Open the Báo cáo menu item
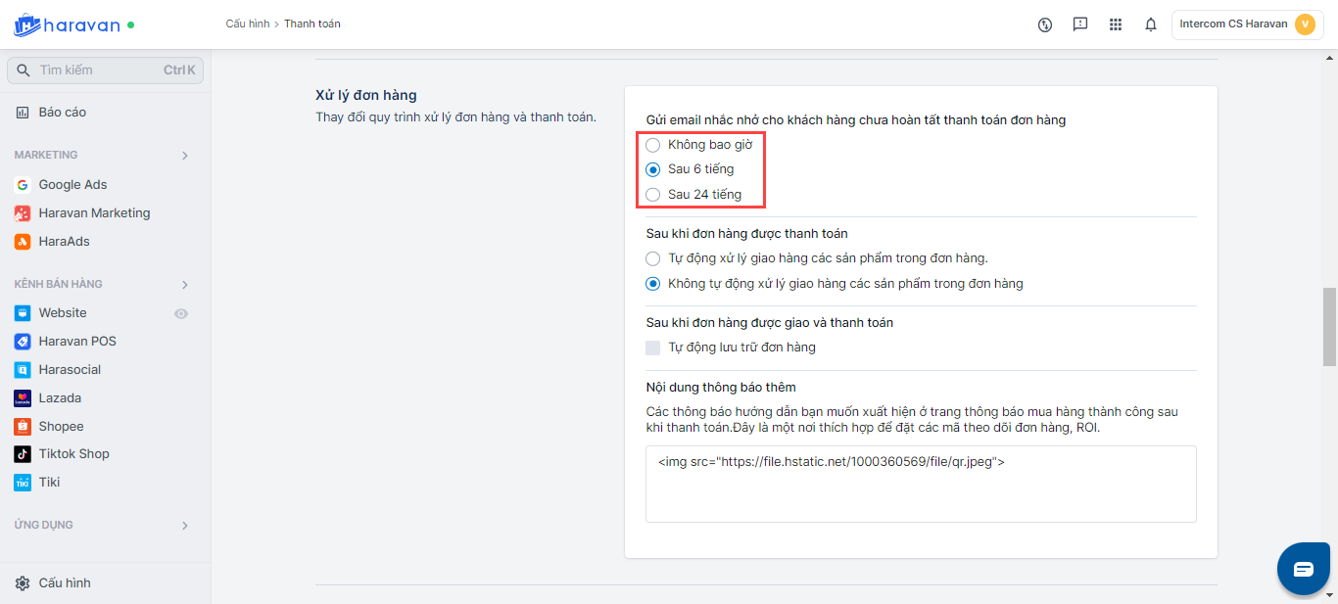 pos(62,113)
